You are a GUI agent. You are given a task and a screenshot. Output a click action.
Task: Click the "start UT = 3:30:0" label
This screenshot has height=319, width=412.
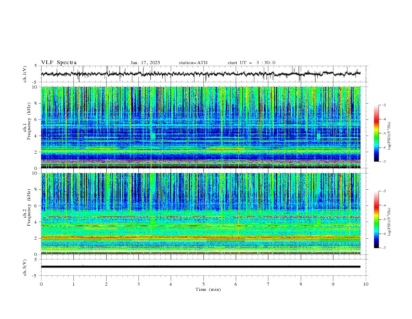tap(251, 63)
